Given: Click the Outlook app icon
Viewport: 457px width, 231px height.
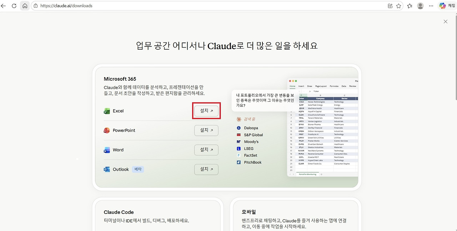Looking at the screenshot, I should point(107,169).
